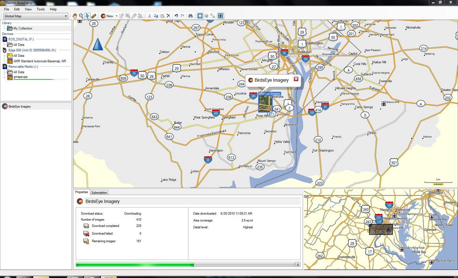Click the Delete X toolbar icon
Viewport: 458px width, 278px height.
point(168,16)
